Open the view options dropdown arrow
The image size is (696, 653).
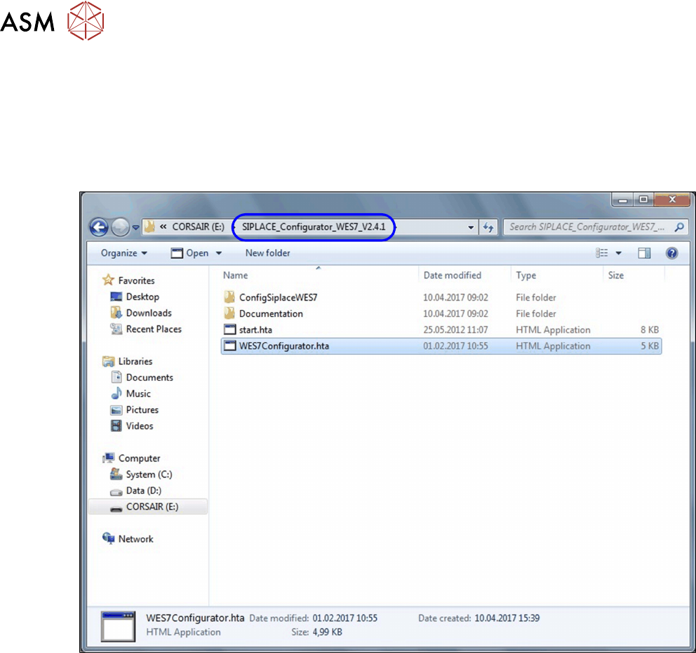coord(618,253)
